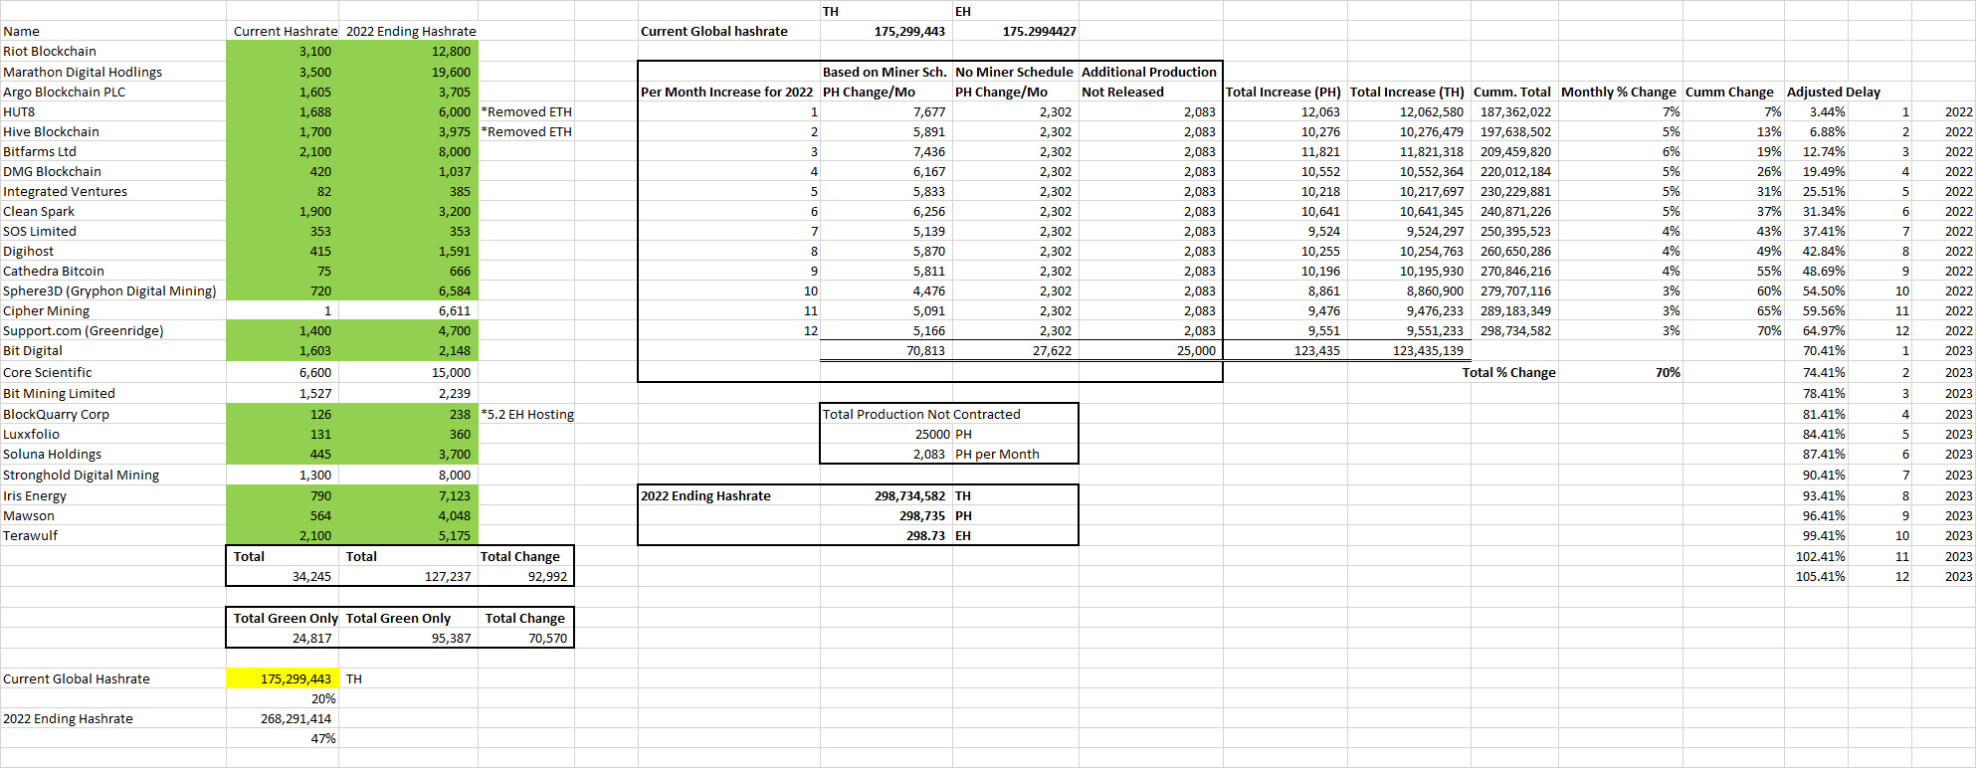Image resolution: width=1976 pixels, height=768 pixels.
Task: Select 'Argo Blockchain PLC' cell
Action: click(65, 92)
